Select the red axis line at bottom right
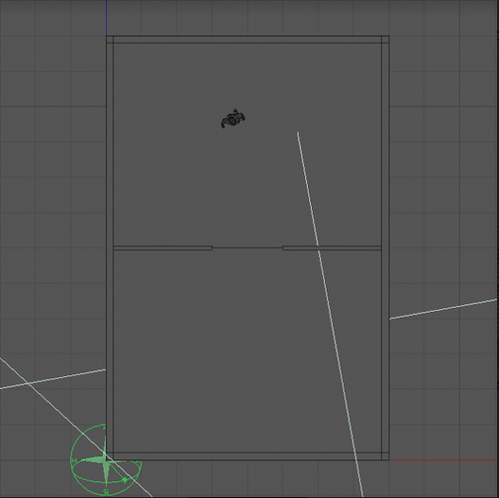The image size is (499, 498). click(444, 459)
